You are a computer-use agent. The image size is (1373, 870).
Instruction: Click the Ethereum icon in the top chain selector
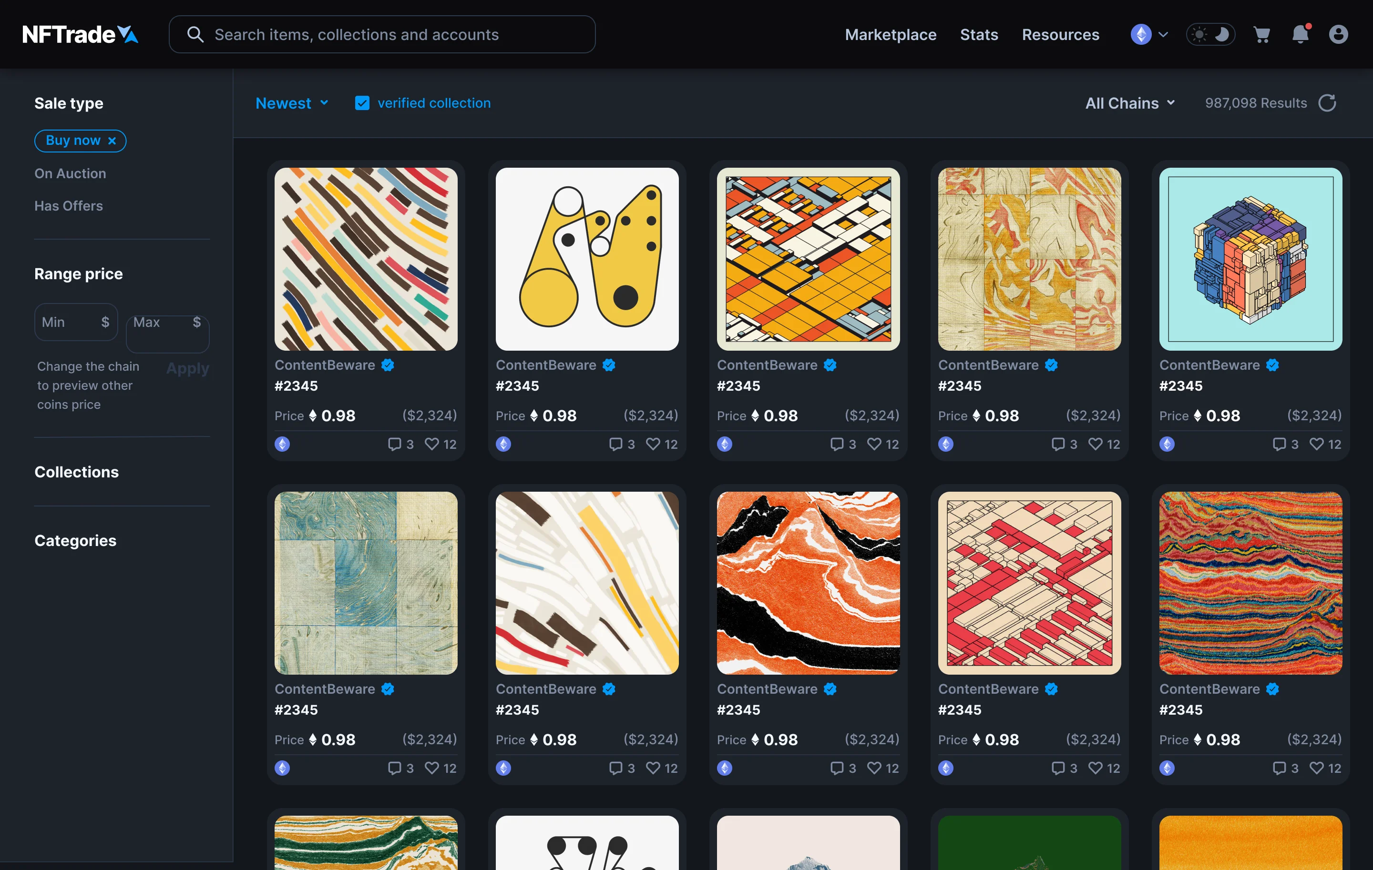pyautogui.click(x=1141, y=34)
